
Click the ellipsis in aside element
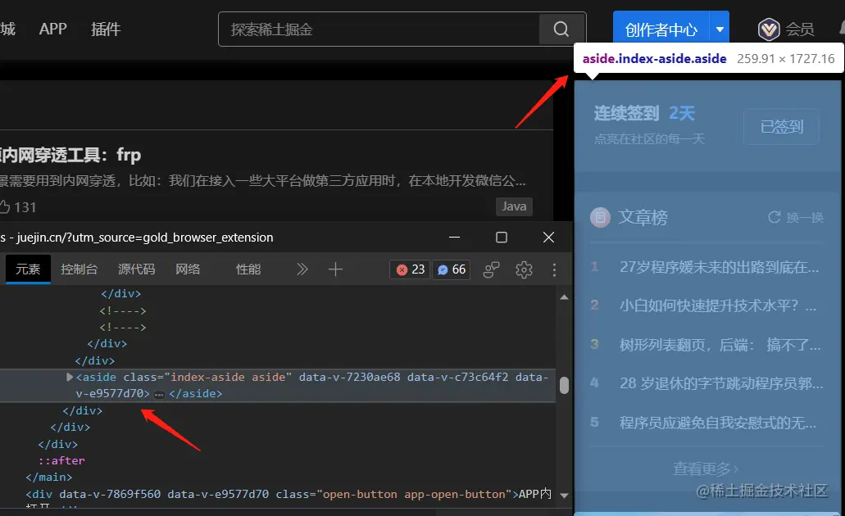pyautogui.click(x=158, y=394)
